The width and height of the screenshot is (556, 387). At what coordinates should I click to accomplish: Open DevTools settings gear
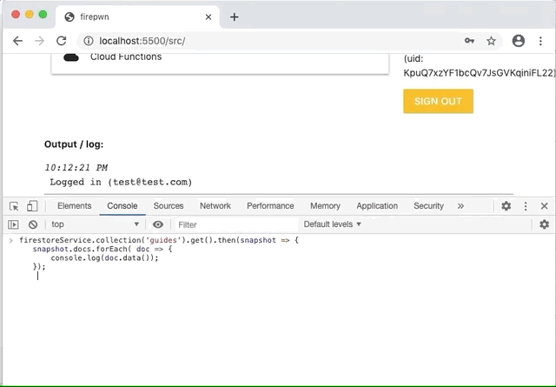coord(506,206)
